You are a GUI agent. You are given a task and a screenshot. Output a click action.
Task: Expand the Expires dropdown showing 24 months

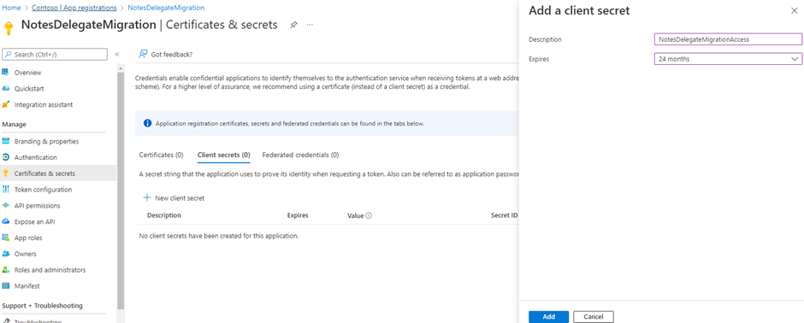(728, 59)
